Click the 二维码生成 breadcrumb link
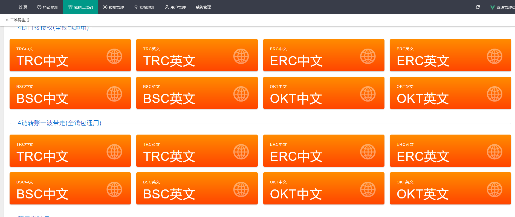 (x=20, y=20)
